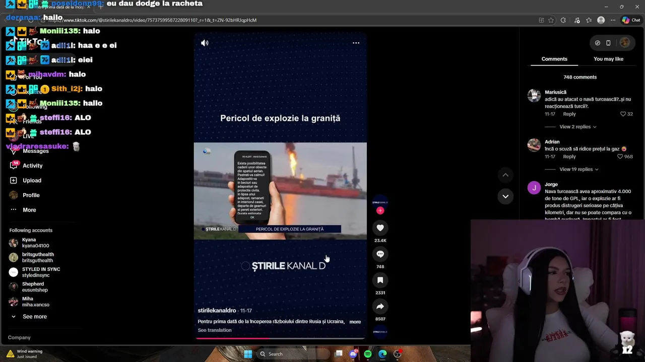Expand video description with more

pos(355,322)
